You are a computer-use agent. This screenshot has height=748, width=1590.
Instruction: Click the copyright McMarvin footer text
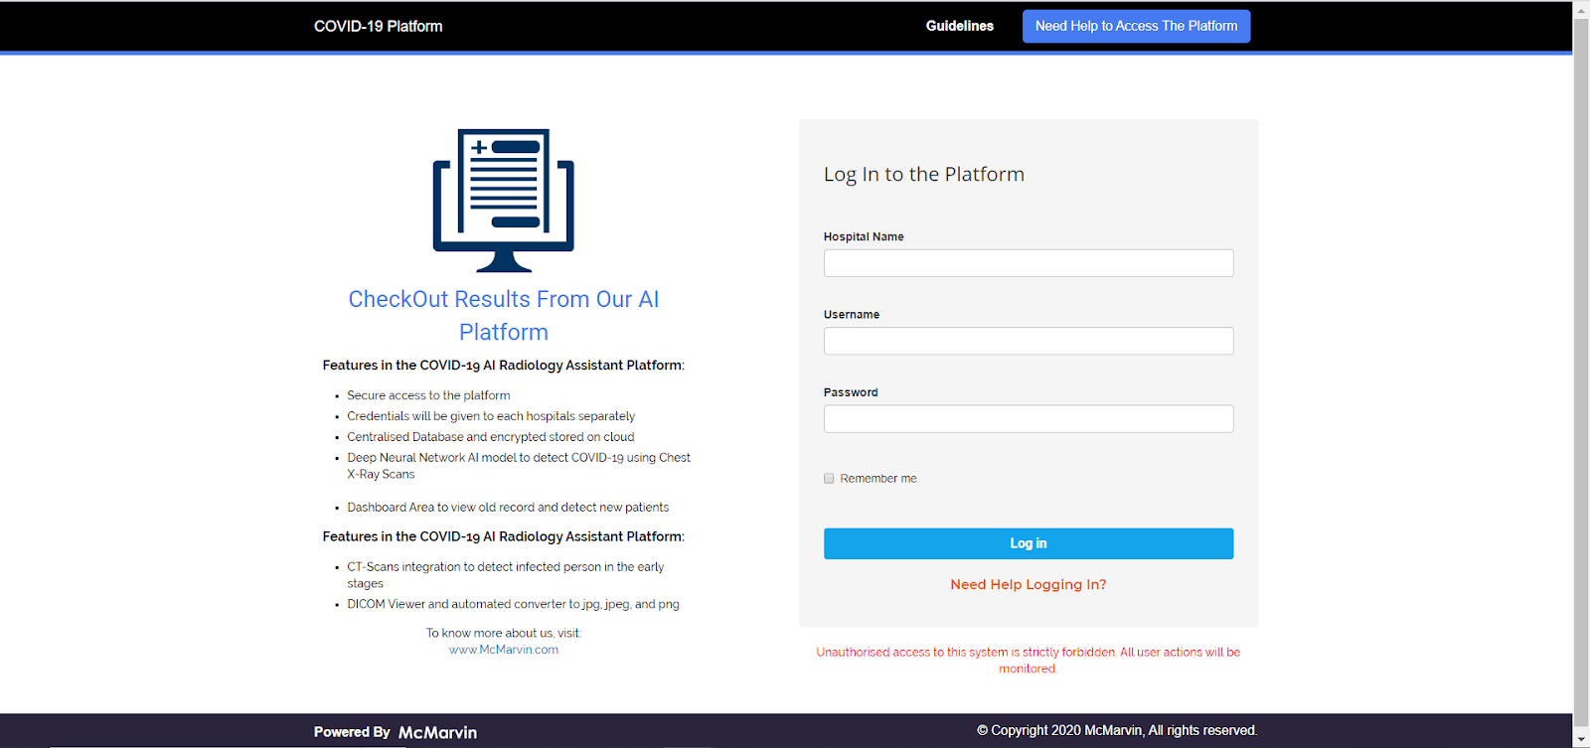pyautogui.click(x=1117, y=730)
